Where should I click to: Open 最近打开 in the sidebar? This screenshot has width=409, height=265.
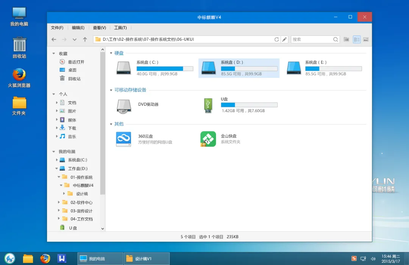[x=76, y=62]
